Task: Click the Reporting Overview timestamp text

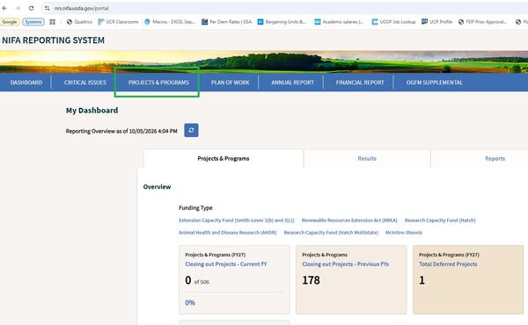Action: [x=121, y=131]
